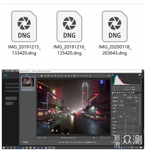Select the IMG_20200118_203643.dng file

115,33
